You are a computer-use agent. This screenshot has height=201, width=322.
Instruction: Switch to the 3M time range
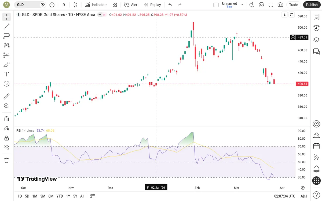(x=43, y=196)
